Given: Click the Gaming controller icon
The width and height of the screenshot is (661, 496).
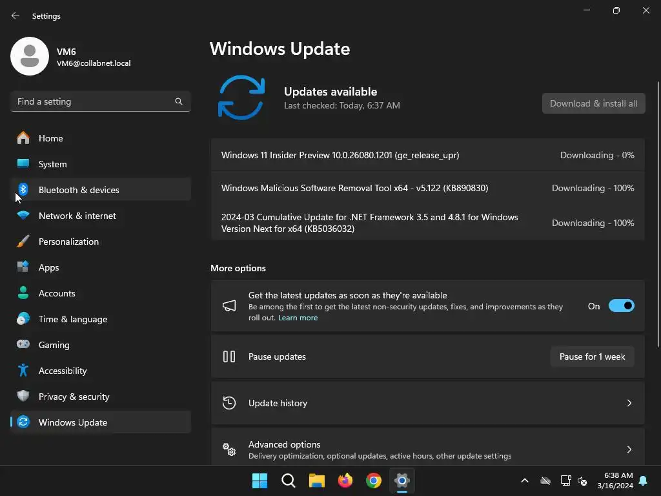Looking at the screenshot, I should click(23, 344).
